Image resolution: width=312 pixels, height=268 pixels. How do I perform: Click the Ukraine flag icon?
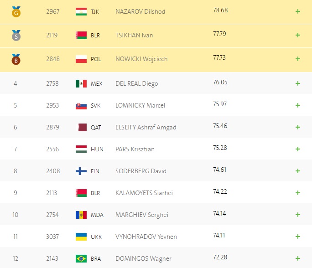coord(81,237)
